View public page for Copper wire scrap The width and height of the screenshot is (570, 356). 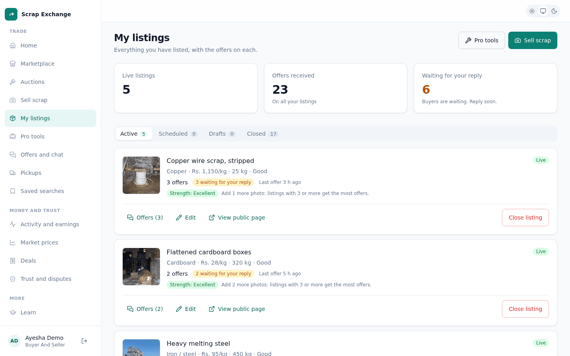pyautogui.click(x=237, y=218)
